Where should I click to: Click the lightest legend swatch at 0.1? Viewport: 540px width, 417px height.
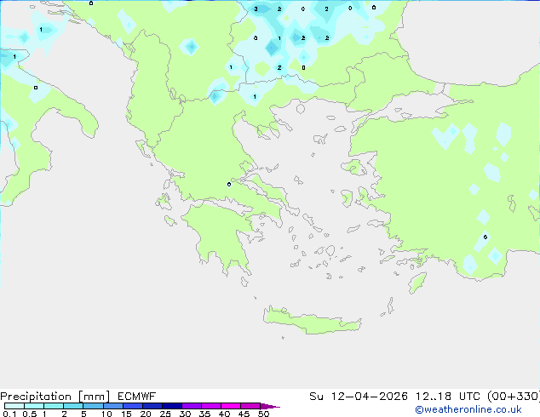[14, 407]
